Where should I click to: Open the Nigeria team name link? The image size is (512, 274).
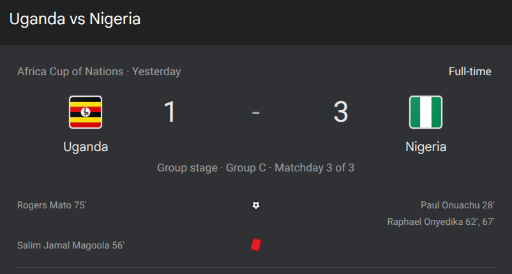426,147
